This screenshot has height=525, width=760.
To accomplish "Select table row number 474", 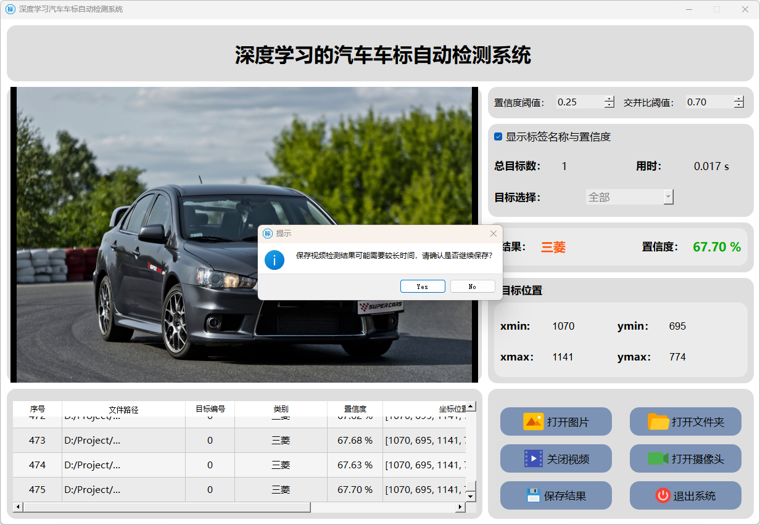I will (x=37, y=465).
